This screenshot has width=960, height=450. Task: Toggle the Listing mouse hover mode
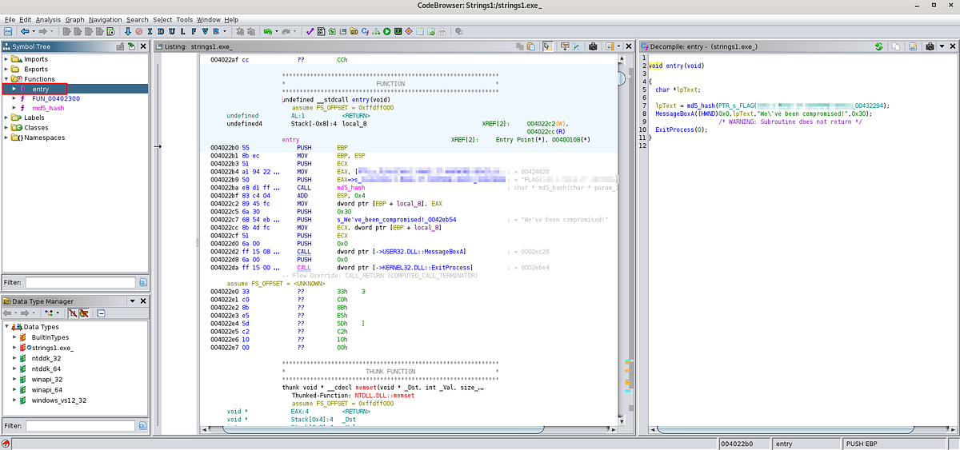point(548,46)
